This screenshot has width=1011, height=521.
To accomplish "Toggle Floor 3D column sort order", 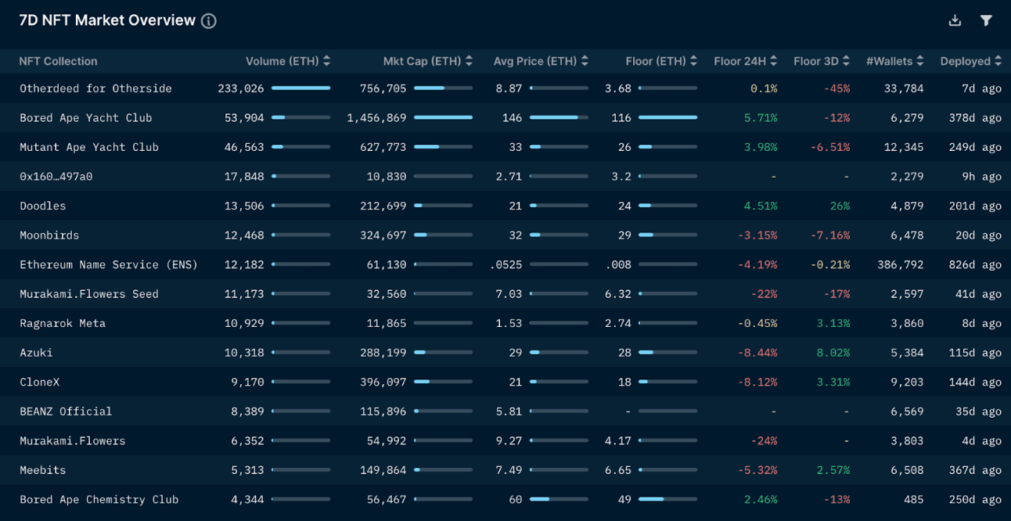I will point(847,61).
